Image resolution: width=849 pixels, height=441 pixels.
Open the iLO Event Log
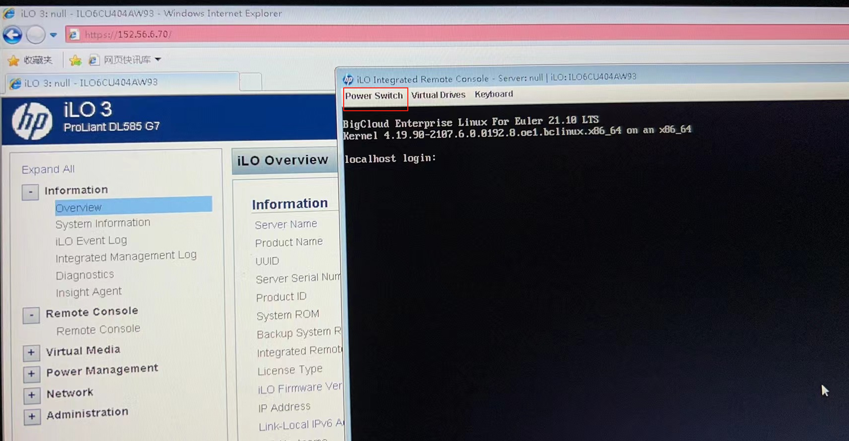(91, 241)
